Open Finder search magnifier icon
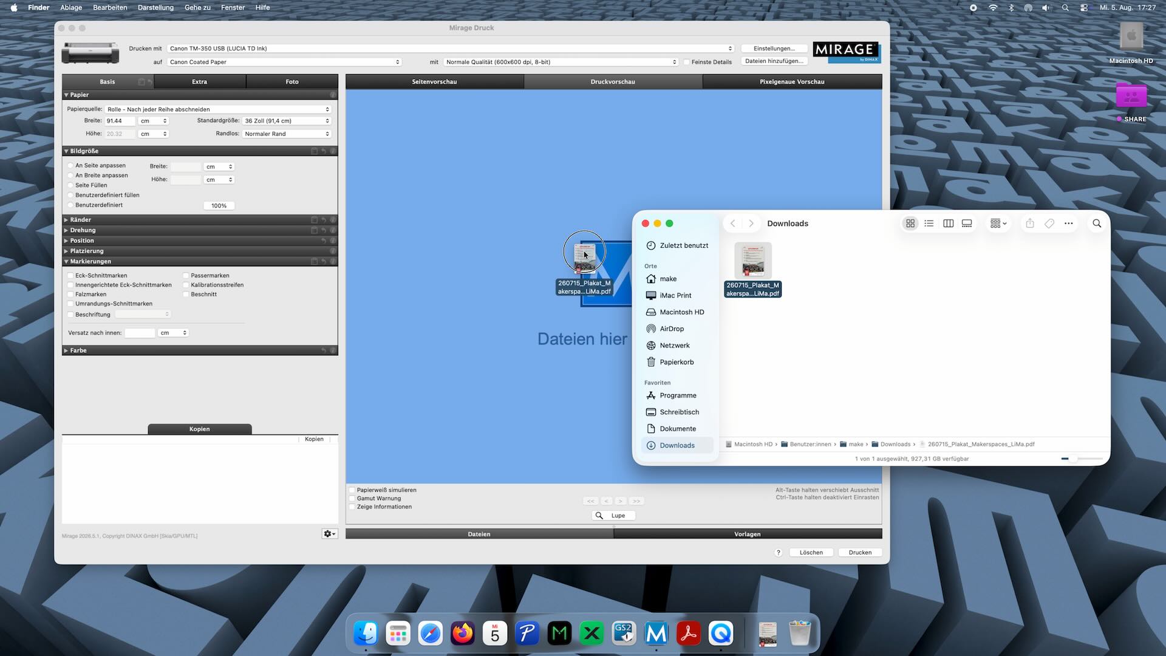The height and width of the screenshot is (656, 1166). 1097,224
